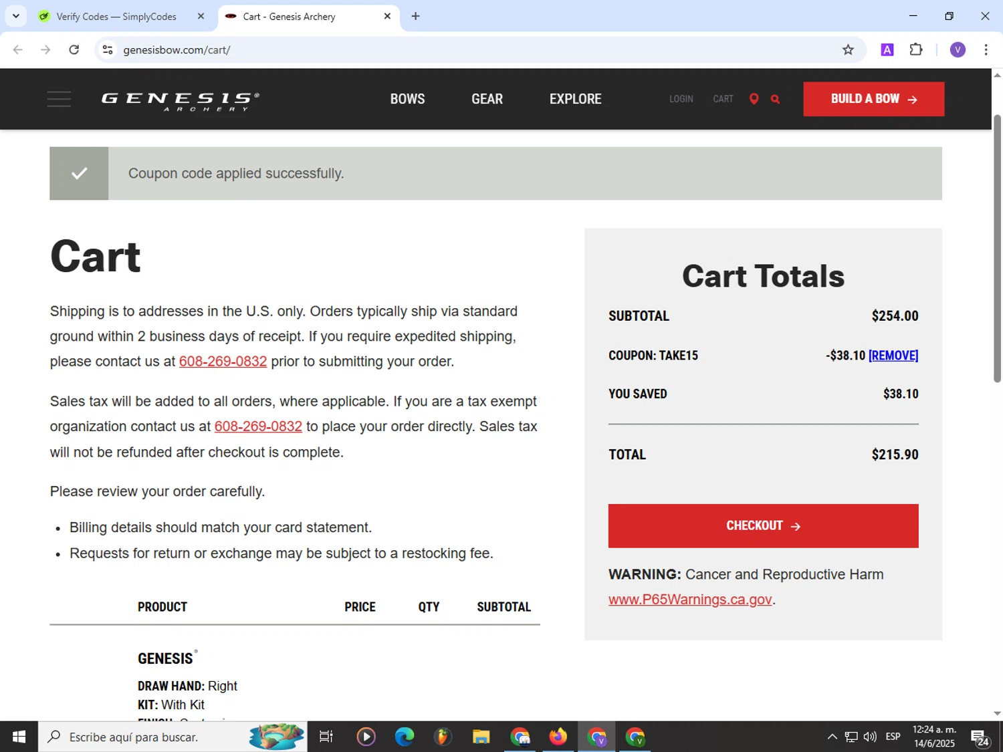
Task: Open the tab search dropdown arrow
Action: (16, 16)
